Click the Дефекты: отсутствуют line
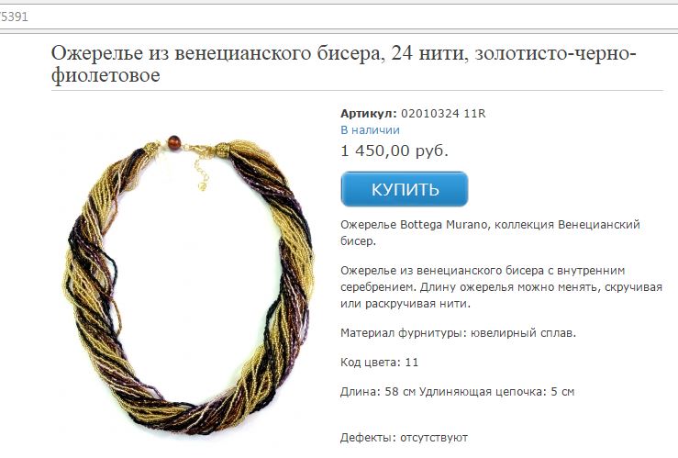Screen dimensions: 678x458 (x=404, y=438)
